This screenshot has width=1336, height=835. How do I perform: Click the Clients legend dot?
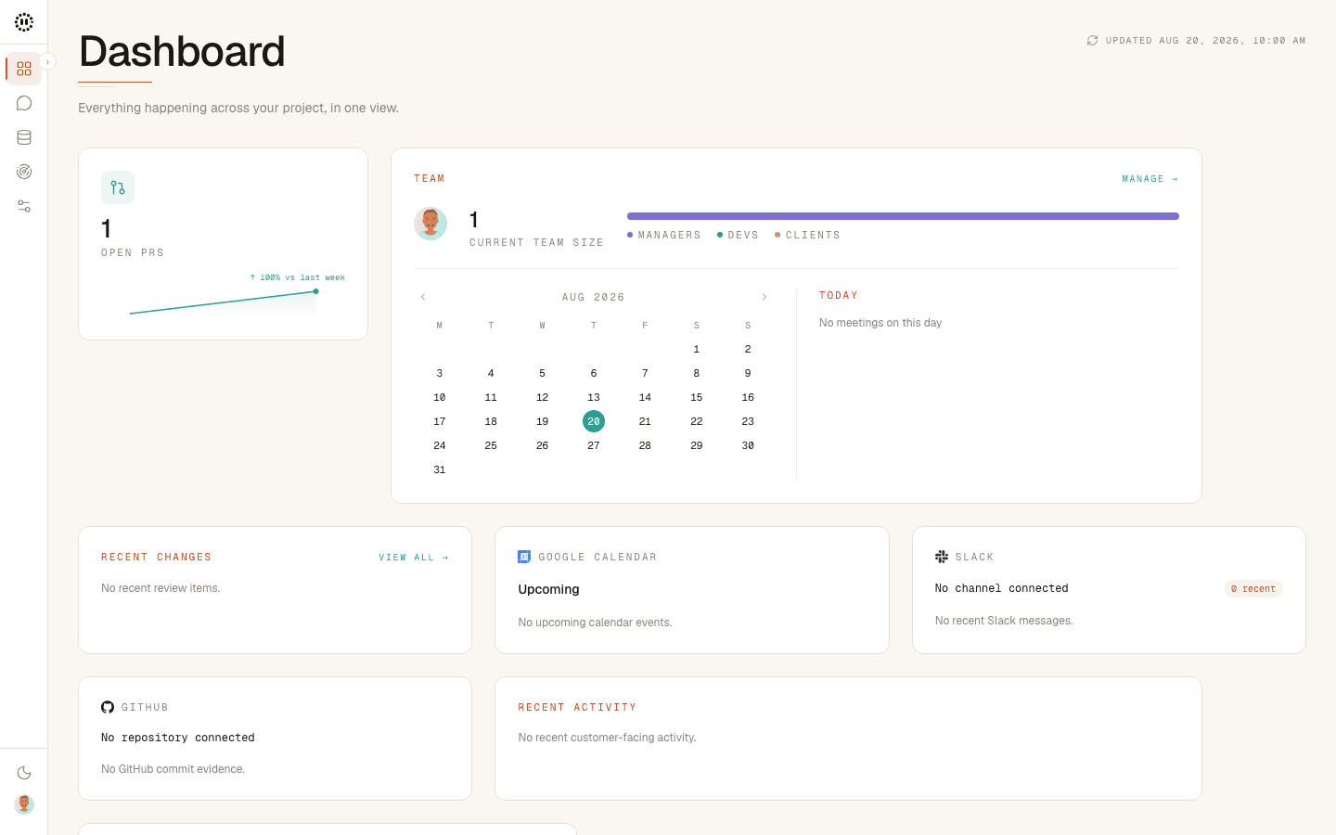[x=777, y=235]
